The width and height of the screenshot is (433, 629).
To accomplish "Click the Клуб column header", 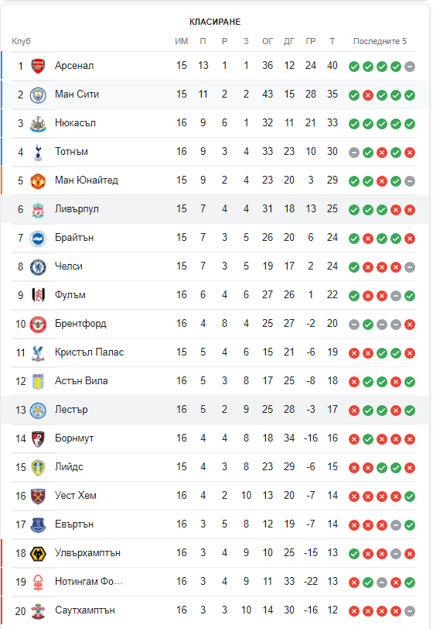I will 21,41.
